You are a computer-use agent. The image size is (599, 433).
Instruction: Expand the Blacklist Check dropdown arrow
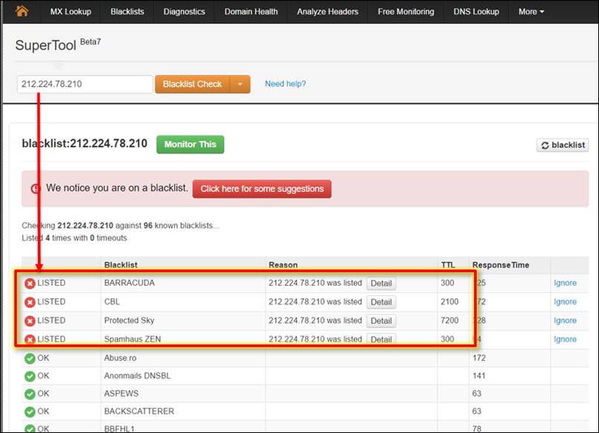[240, 84]
